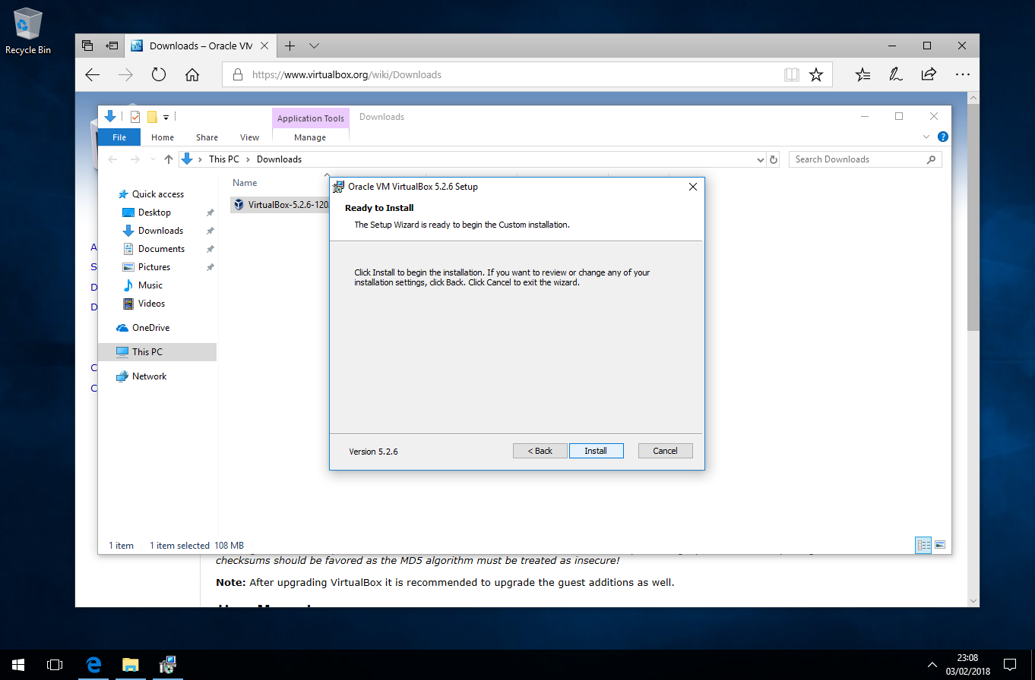The width and height of the screenshot is (1035, 680).
Task: Click the Edge browser back arrow
Action: pos(93,74)
